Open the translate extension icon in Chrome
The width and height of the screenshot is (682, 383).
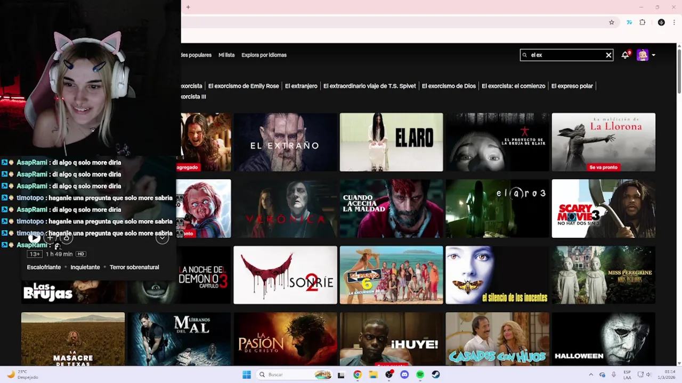tap(629, 22)
